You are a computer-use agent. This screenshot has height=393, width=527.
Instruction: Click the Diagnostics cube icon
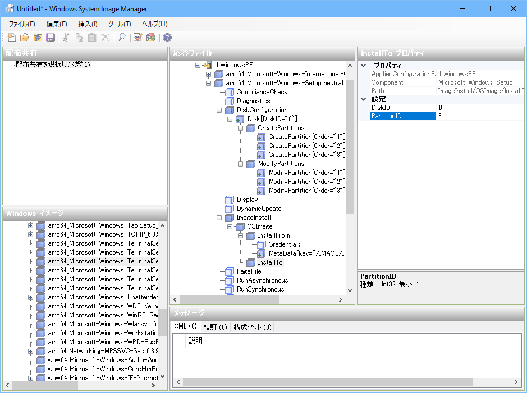[230, 101]
